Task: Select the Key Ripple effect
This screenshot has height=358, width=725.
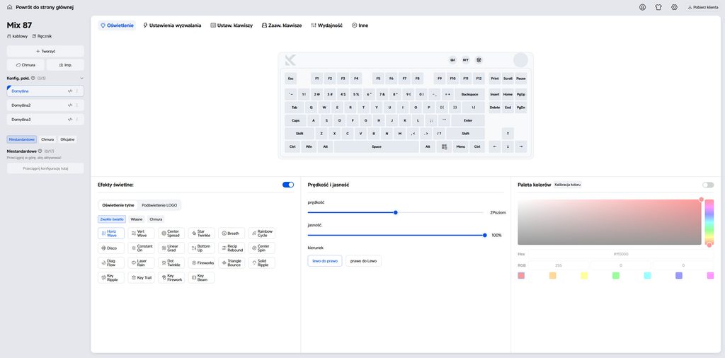Action: (x=111, y=277)
